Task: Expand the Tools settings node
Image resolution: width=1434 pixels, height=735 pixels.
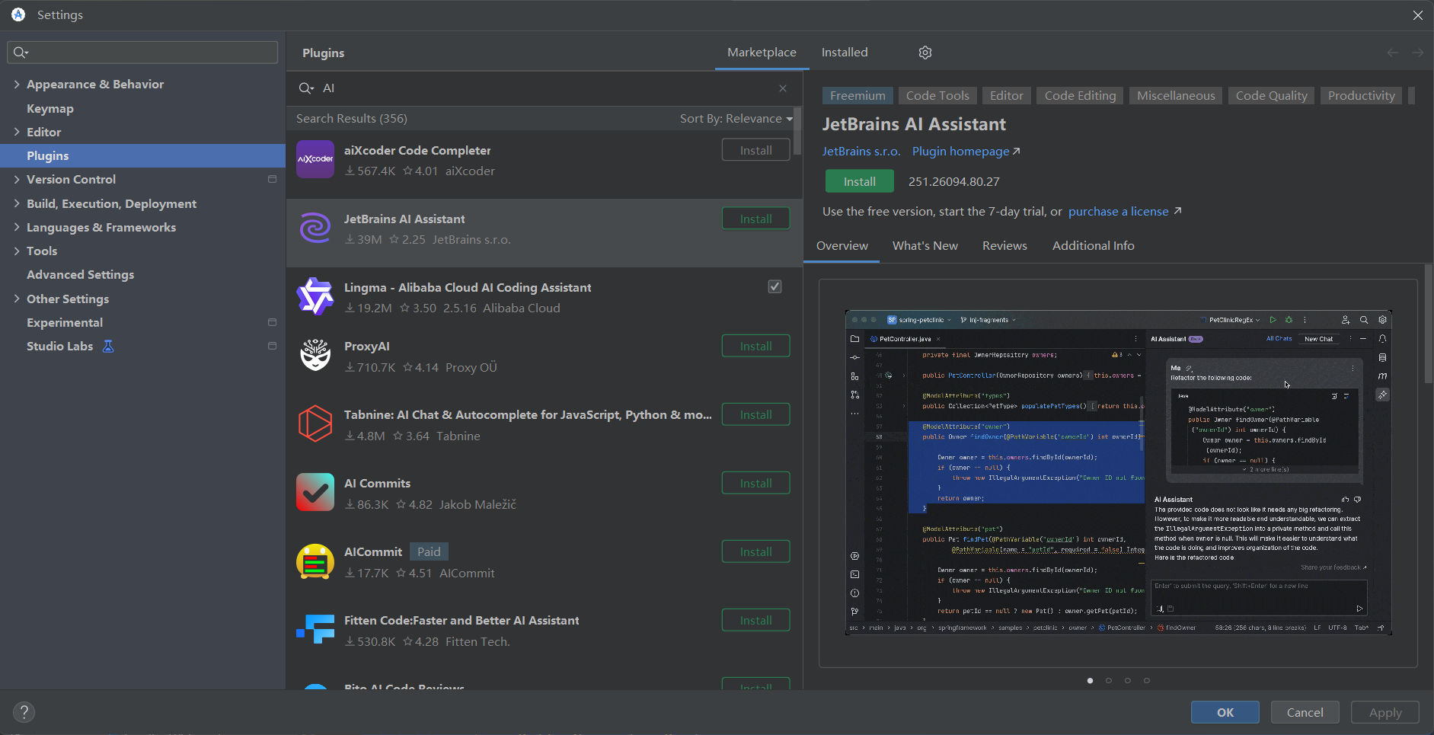Action: point(17,251)
